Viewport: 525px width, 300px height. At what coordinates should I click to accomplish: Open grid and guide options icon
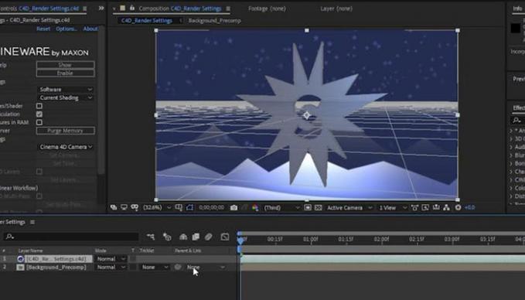tap(179, 207)
